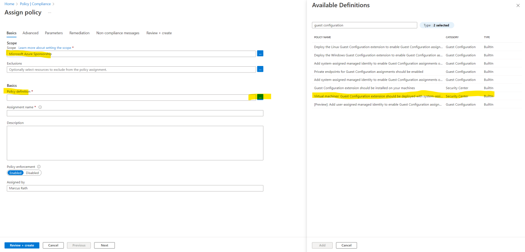Click the guest configuration search field
The height and width of the screenshot is (252, 525).
[x=364, y=25]
